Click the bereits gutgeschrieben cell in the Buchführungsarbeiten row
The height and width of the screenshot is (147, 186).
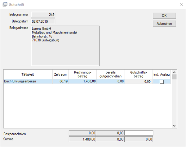(111, 81)
